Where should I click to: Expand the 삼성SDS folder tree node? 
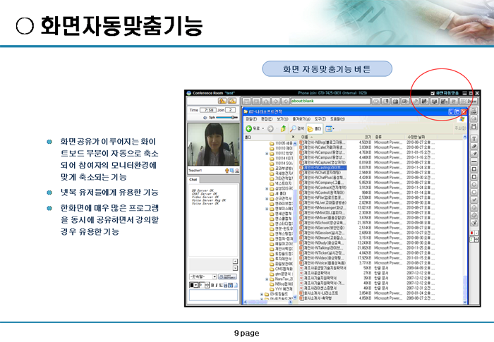pos(267,189)
